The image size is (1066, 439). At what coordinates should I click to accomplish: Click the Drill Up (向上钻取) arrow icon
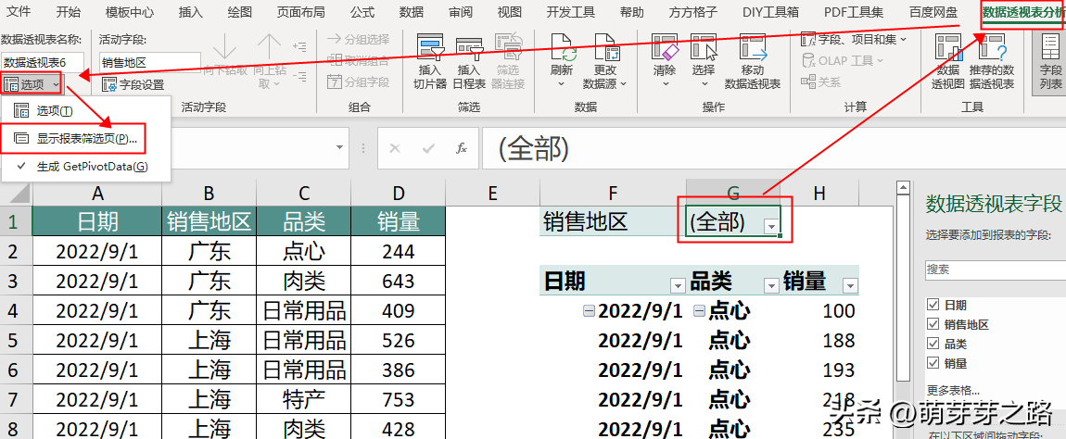coord(269,47)
